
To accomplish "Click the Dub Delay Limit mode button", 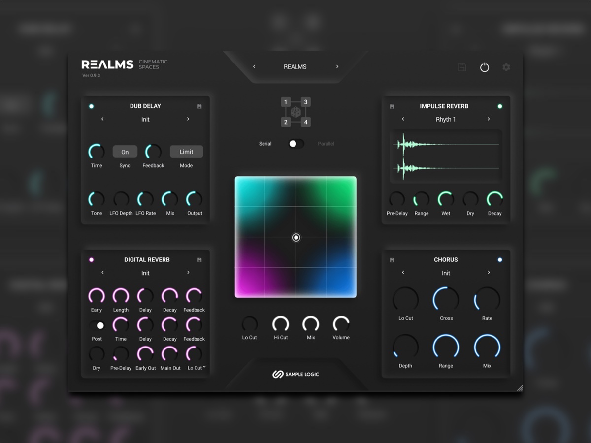I will (186, 152).
